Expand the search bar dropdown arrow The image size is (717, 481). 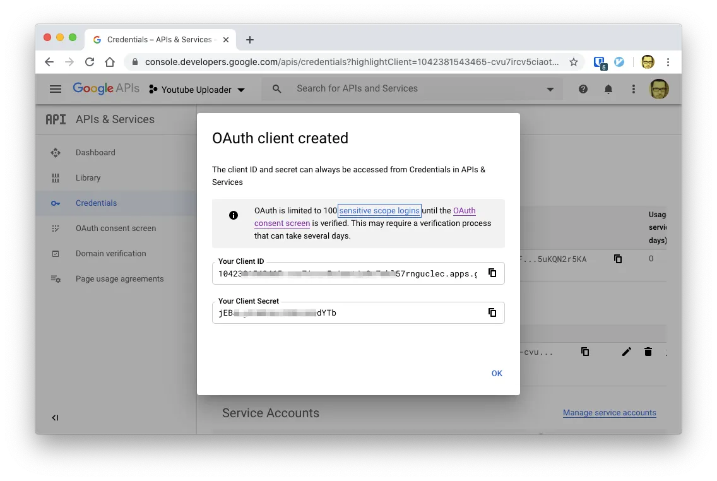[x=550, y=89]
